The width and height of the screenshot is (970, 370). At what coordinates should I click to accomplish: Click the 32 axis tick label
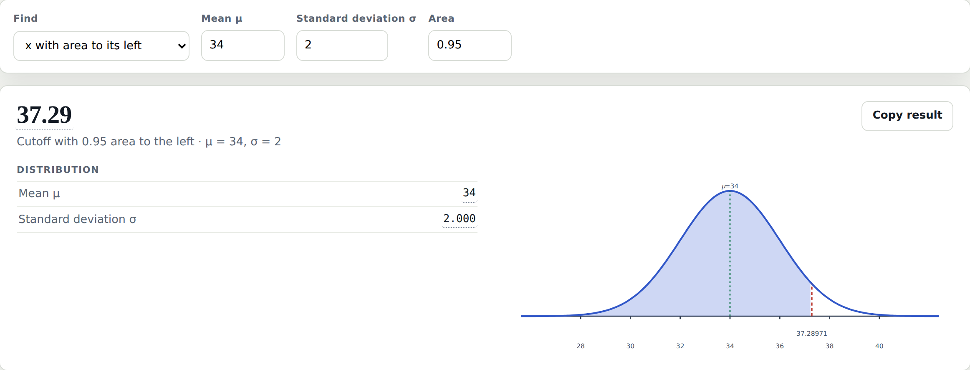tap(680, 346)
